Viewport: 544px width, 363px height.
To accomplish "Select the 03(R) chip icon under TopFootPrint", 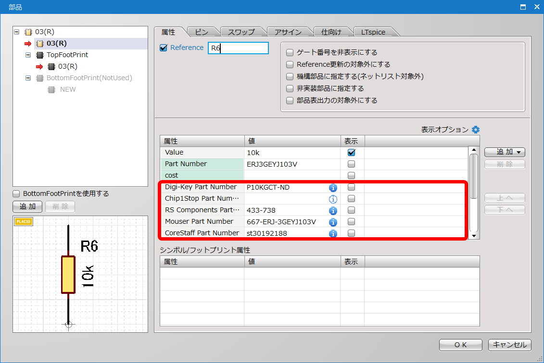I will pos(51,66).
